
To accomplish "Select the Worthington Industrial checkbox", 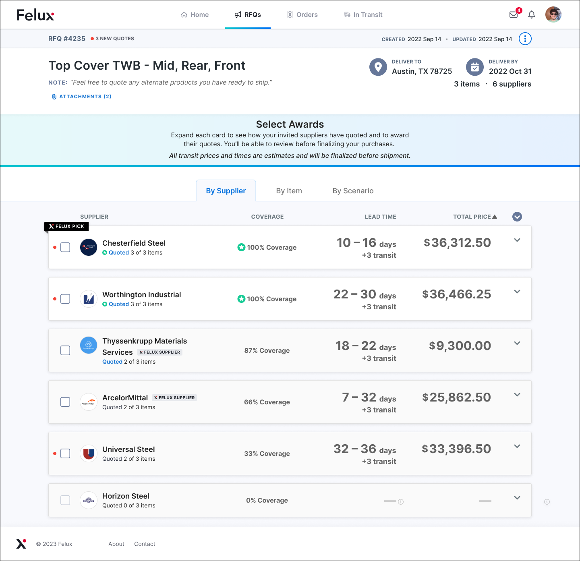I will click(65, 299).
